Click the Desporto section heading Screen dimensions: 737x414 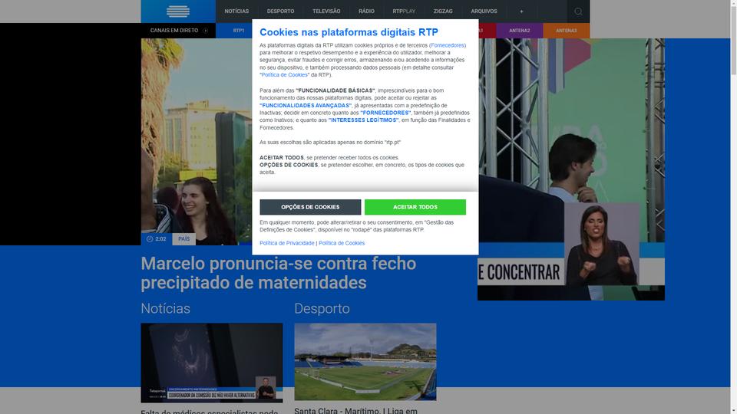322,308
